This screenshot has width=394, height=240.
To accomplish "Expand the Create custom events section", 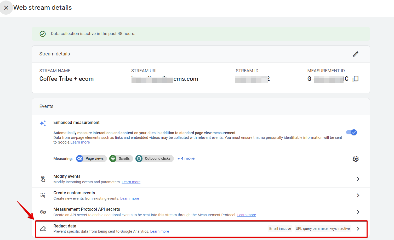I will [358, 195].
